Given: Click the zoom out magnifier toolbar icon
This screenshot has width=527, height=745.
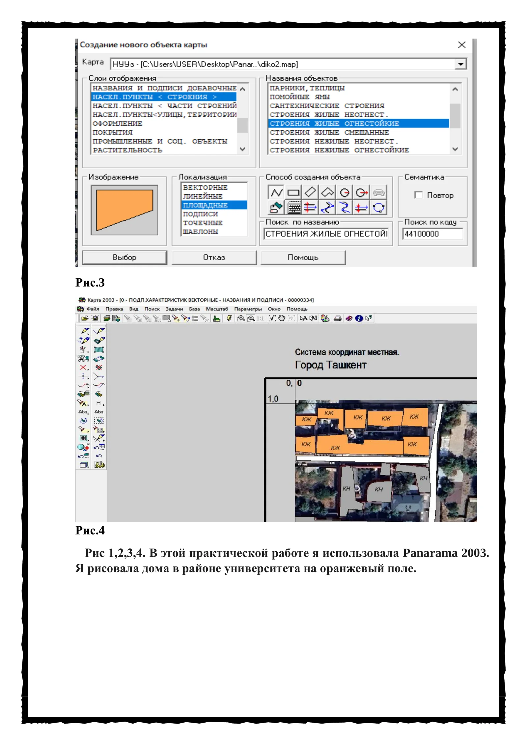Looking at the screenshot, I should click(241, 318).
